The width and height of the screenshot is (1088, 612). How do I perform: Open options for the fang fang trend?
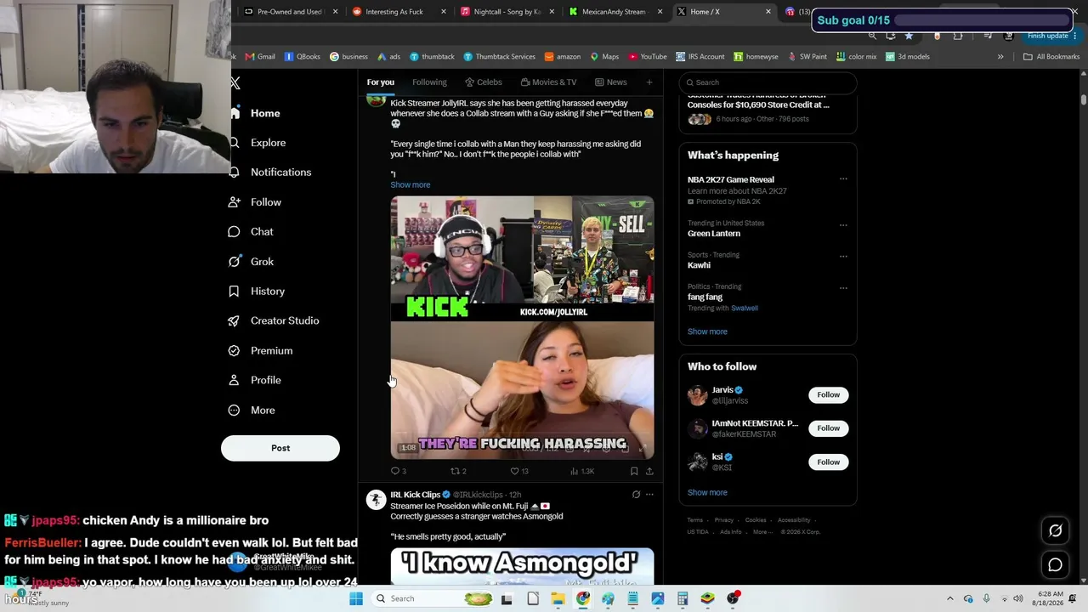click(843, 288)
